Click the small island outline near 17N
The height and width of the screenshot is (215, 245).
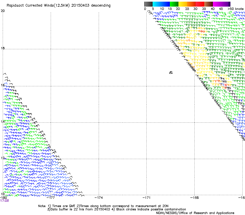point(171,72)
